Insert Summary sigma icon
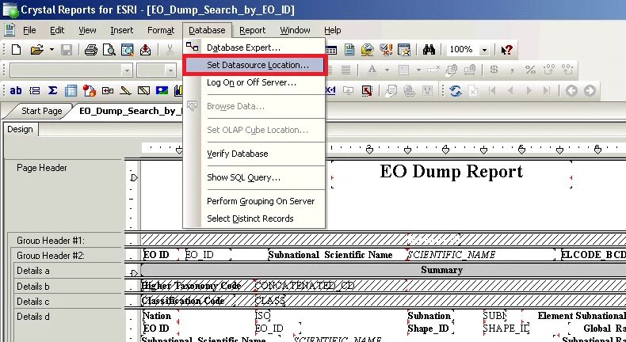The image size is (626, 342). (52, 90)
